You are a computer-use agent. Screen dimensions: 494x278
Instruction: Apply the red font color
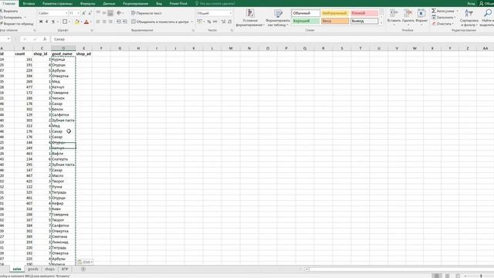pyautogui.click(x=86, y=22)
